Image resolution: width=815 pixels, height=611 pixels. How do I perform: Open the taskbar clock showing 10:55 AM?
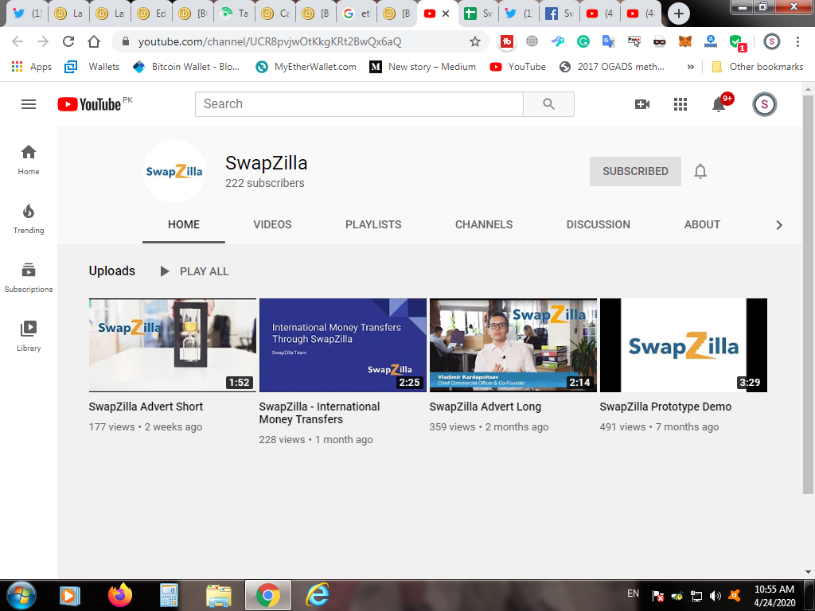(774, 596)
